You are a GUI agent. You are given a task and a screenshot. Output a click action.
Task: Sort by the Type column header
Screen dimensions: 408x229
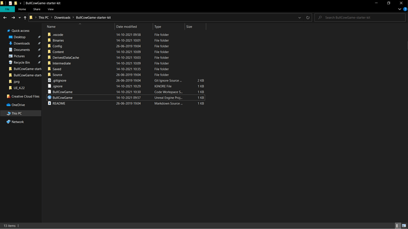(169, 27)
